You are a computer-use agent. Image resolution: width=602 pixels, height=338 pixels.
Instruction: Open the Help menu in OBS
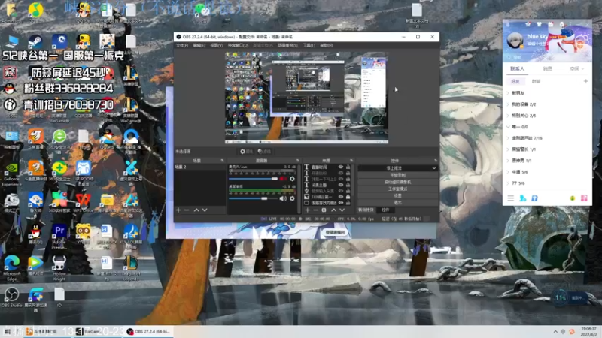click(x=326, y=45)
